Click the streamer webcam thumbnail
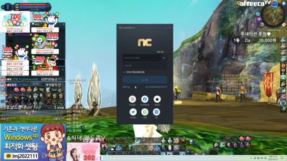Viewport: 287px width, 161px height. (x=83, y=152)
